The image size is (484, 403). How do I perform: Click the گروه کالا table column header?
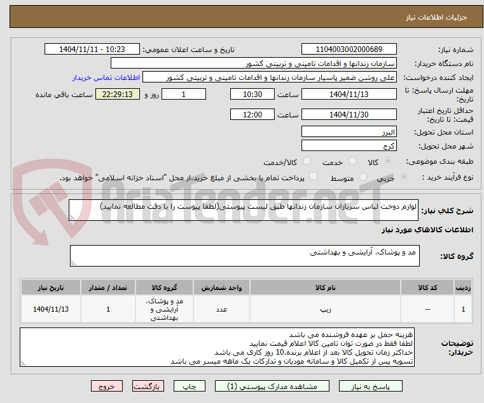coord(164,287)
